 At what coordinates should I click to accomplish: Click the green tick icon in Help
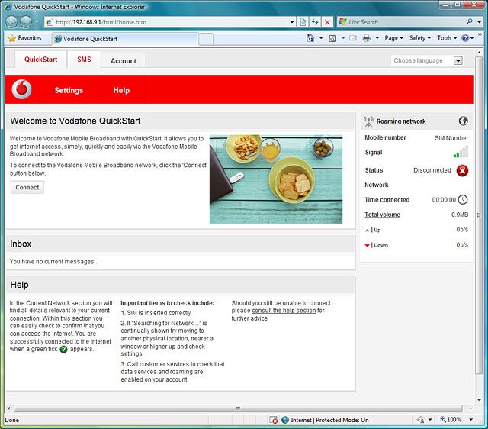point(63,350)
